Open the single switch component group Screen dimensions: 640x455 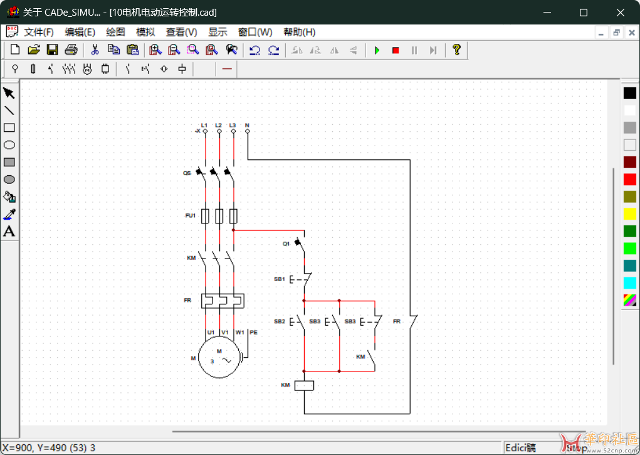tap(51, 68)
